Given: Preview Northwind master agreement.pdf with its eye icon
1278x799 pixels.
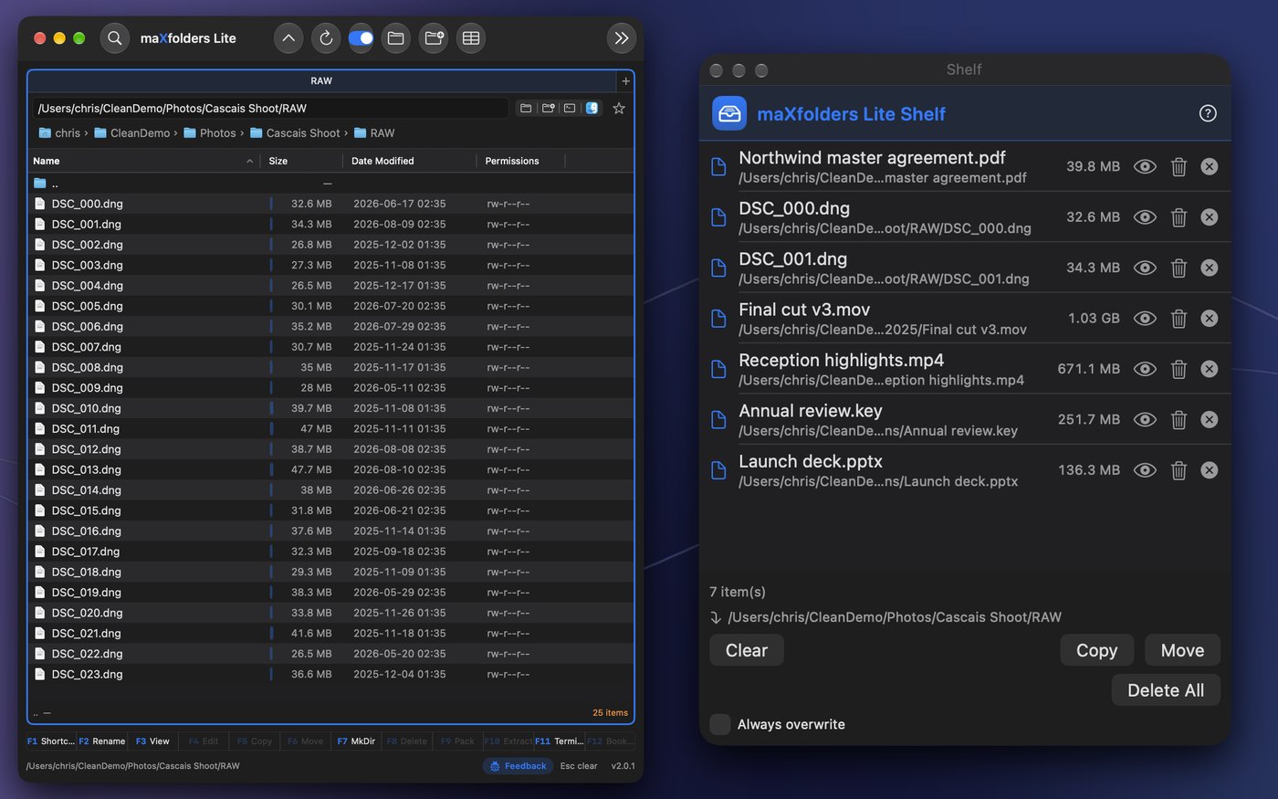Looking at the screenshot, I should pyautogui.click(x=1145, y=167).
